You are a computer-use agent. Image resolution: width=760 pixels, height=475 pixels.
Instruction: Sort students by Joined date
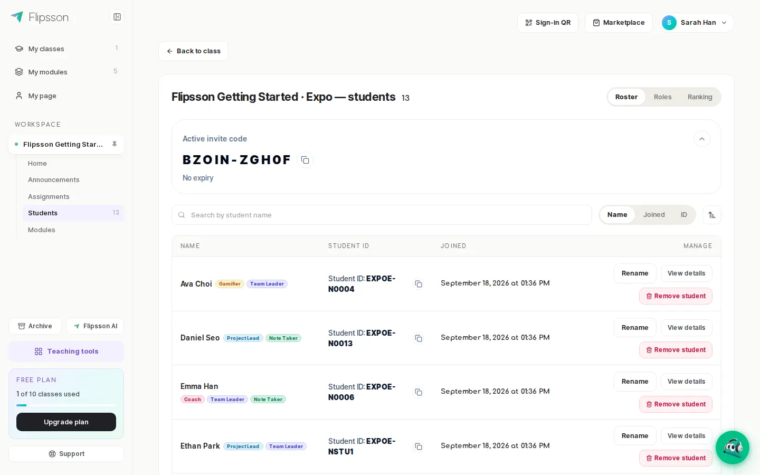[x=654, y=215]
